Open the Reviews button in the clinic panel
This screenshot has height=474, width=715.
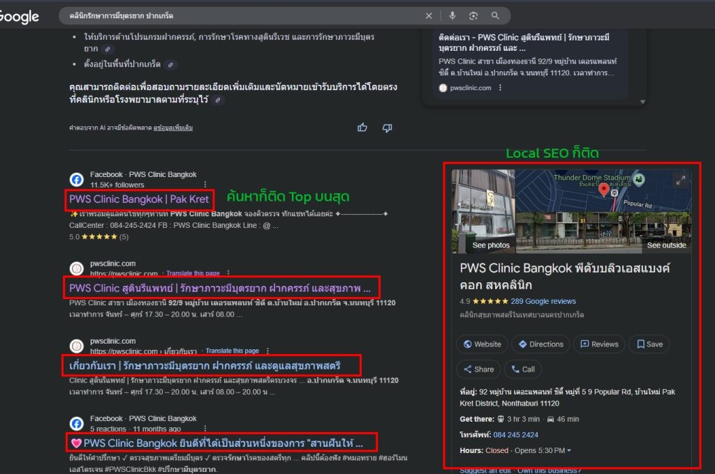(599, 344)
